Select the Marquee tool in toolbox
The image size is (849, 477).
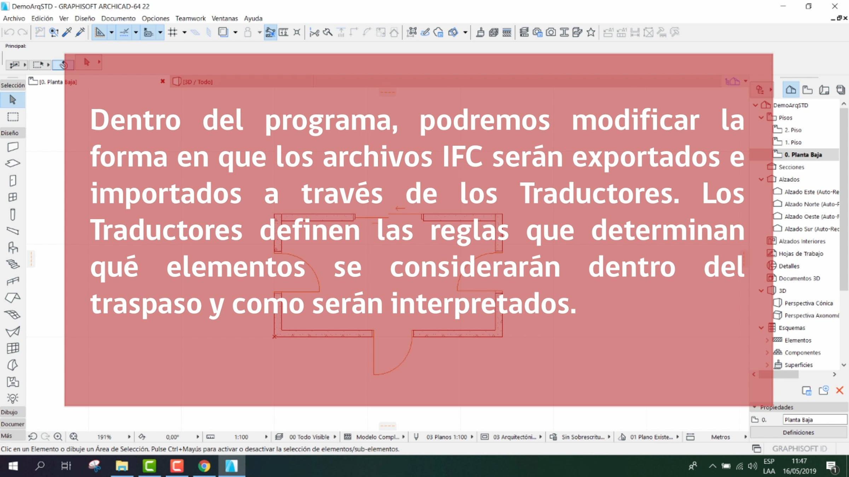pos(13,117)
